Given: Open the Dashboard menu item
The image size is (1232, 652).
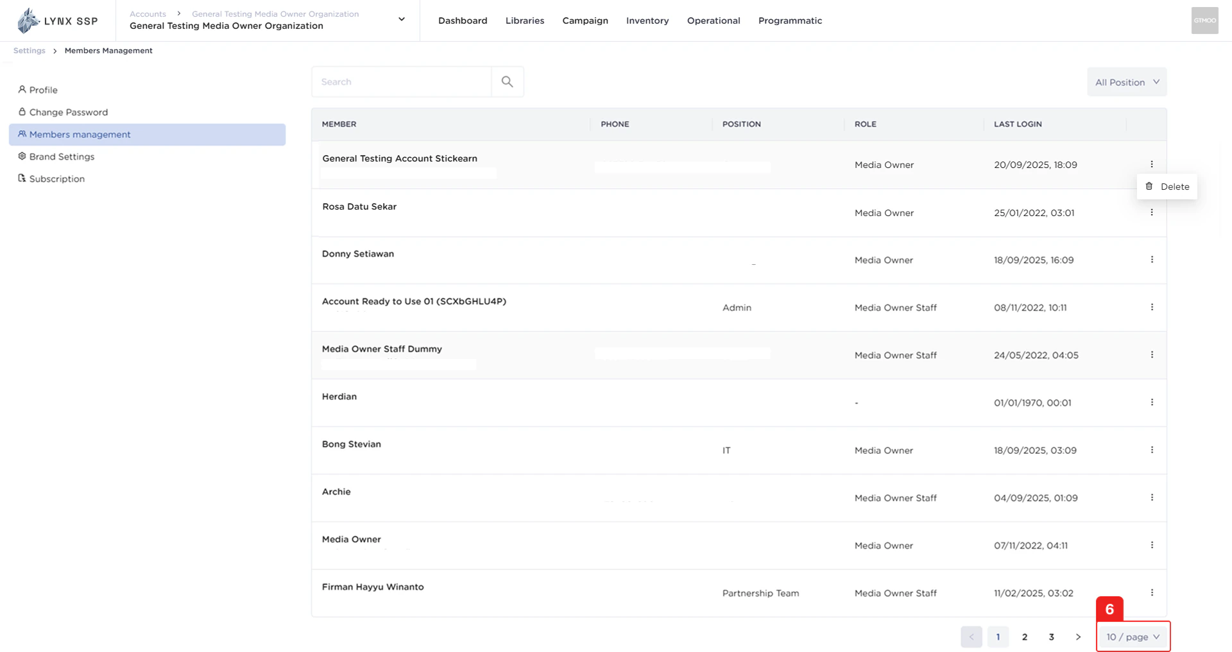Looking at the screenshot, I should (x=462, y=20).
